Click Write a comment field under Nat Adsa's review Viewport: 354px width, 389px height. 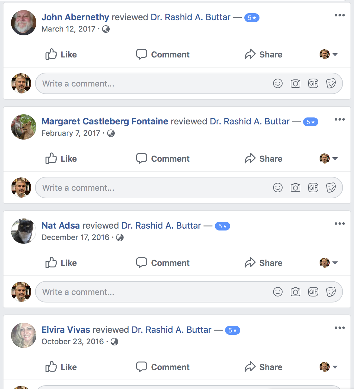[x=189, y=292]
